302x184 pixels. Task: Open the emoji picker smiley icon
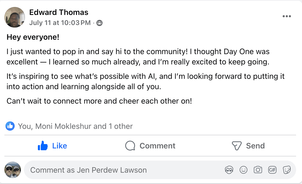[243, 170]
